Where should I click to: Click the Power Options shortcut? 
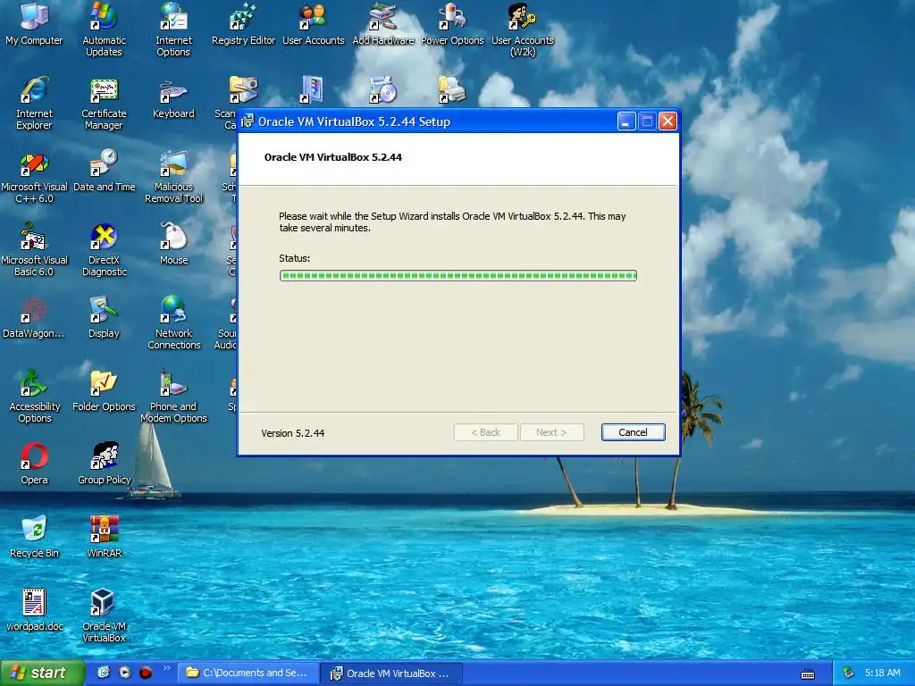[x=452, y=23]
